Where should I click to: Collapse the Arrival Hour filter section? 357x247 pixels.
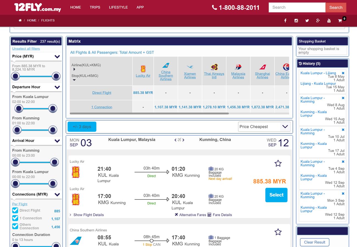(57, 141)
